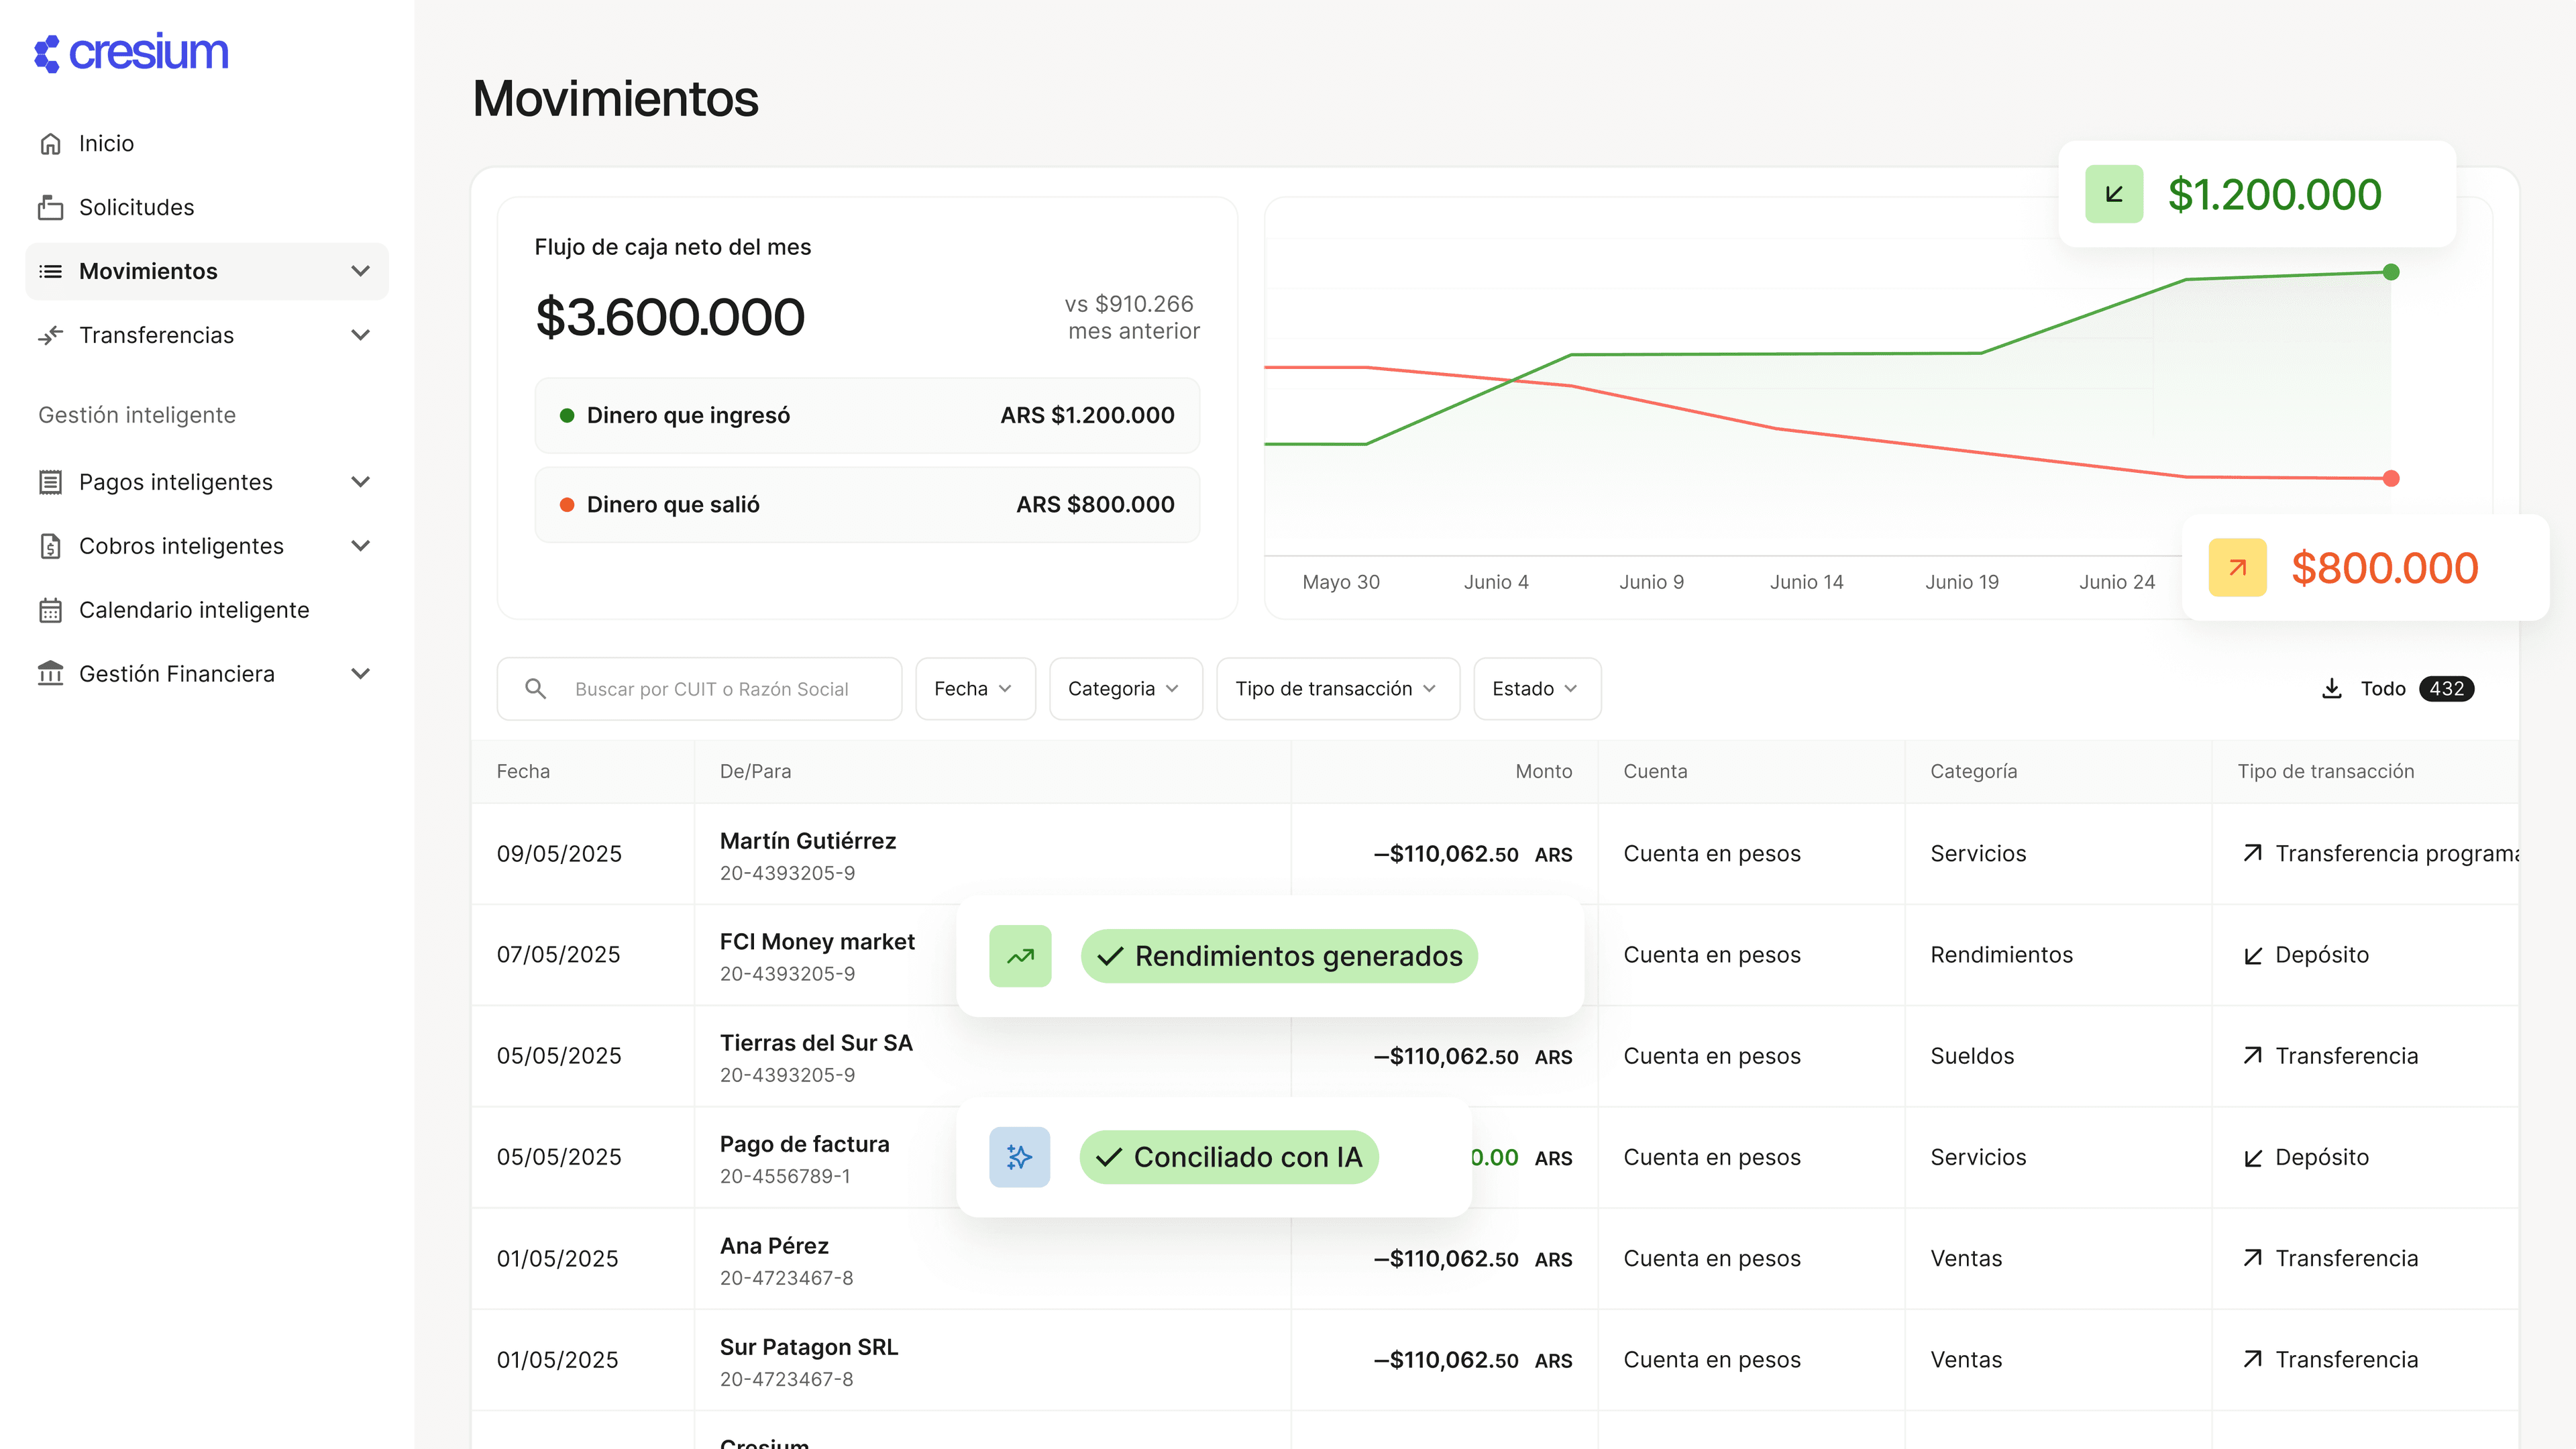The height and width of the screenshot is (1449, 2576).
Task: Click the Gestión Financiera bank icon
Action: tap(51, 674)
